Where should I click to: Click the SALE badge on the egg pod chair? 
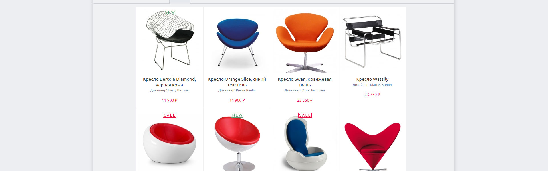(305, 115)
